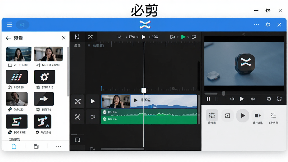
Task: Open the FPA dropdown in timeline toolbar
Action: (x=133, y=37)
